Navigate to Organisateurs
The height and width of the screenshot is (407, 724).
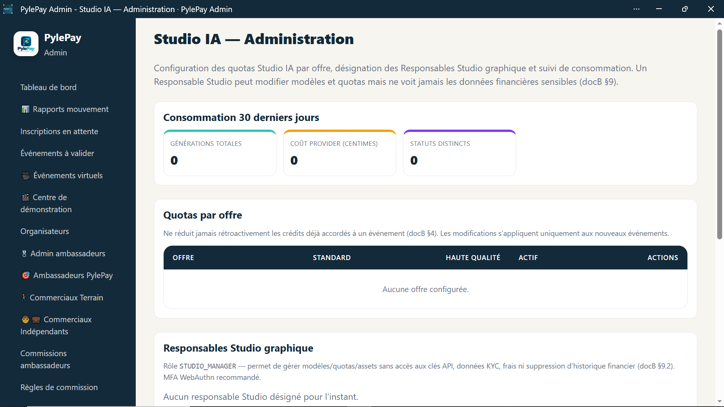point(44,231)
